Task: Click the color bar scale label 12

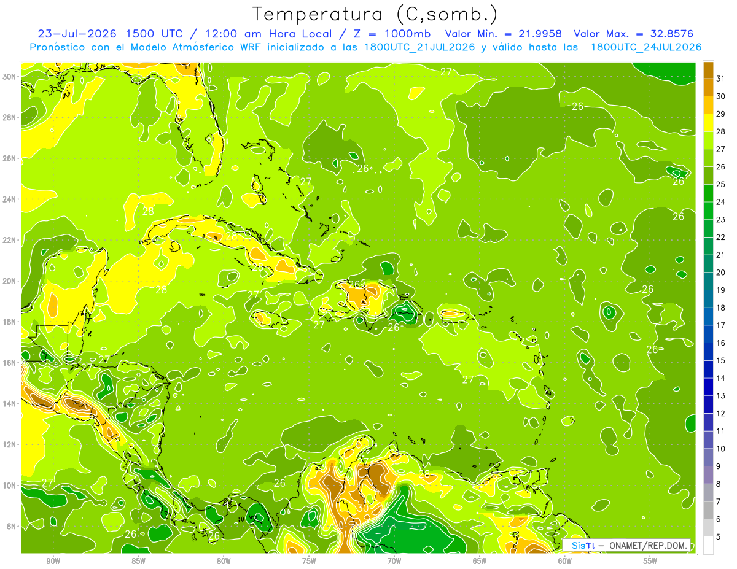Action: pyautogui.click(x=720, y=414)
